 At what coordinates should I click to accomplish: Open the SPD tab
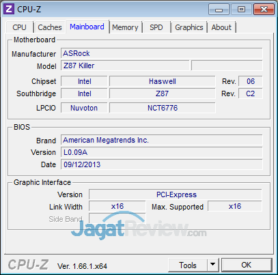tap(156, 27)
